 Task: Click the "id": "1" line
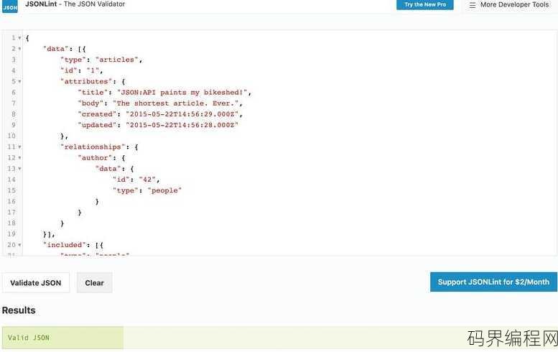(81, 70)
